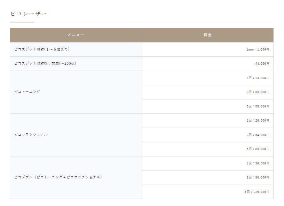Click the ピコフラクショナル menu cell
284x206 pixels.
pyautogui.click(x=76, y=135)
